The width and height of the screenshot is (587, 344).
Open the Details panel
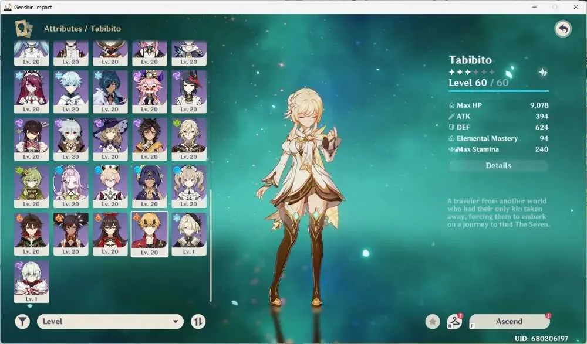(x=498, y=166)
